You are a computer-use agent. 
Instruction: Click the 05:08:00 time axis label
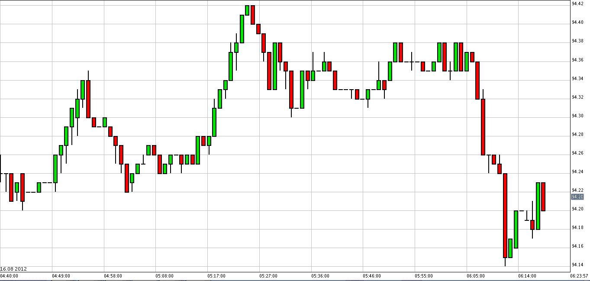pos(164,276)
